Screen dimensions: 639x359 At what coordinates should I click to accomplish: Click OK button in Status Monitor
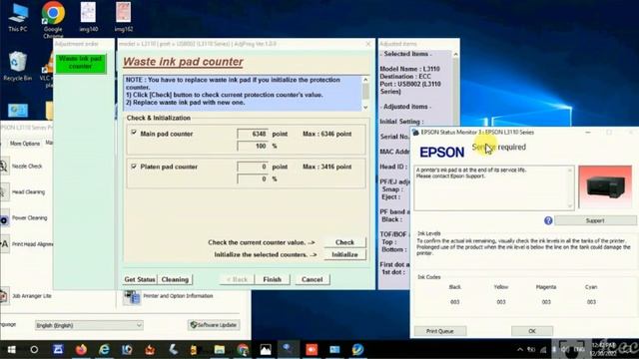[532, 331]
